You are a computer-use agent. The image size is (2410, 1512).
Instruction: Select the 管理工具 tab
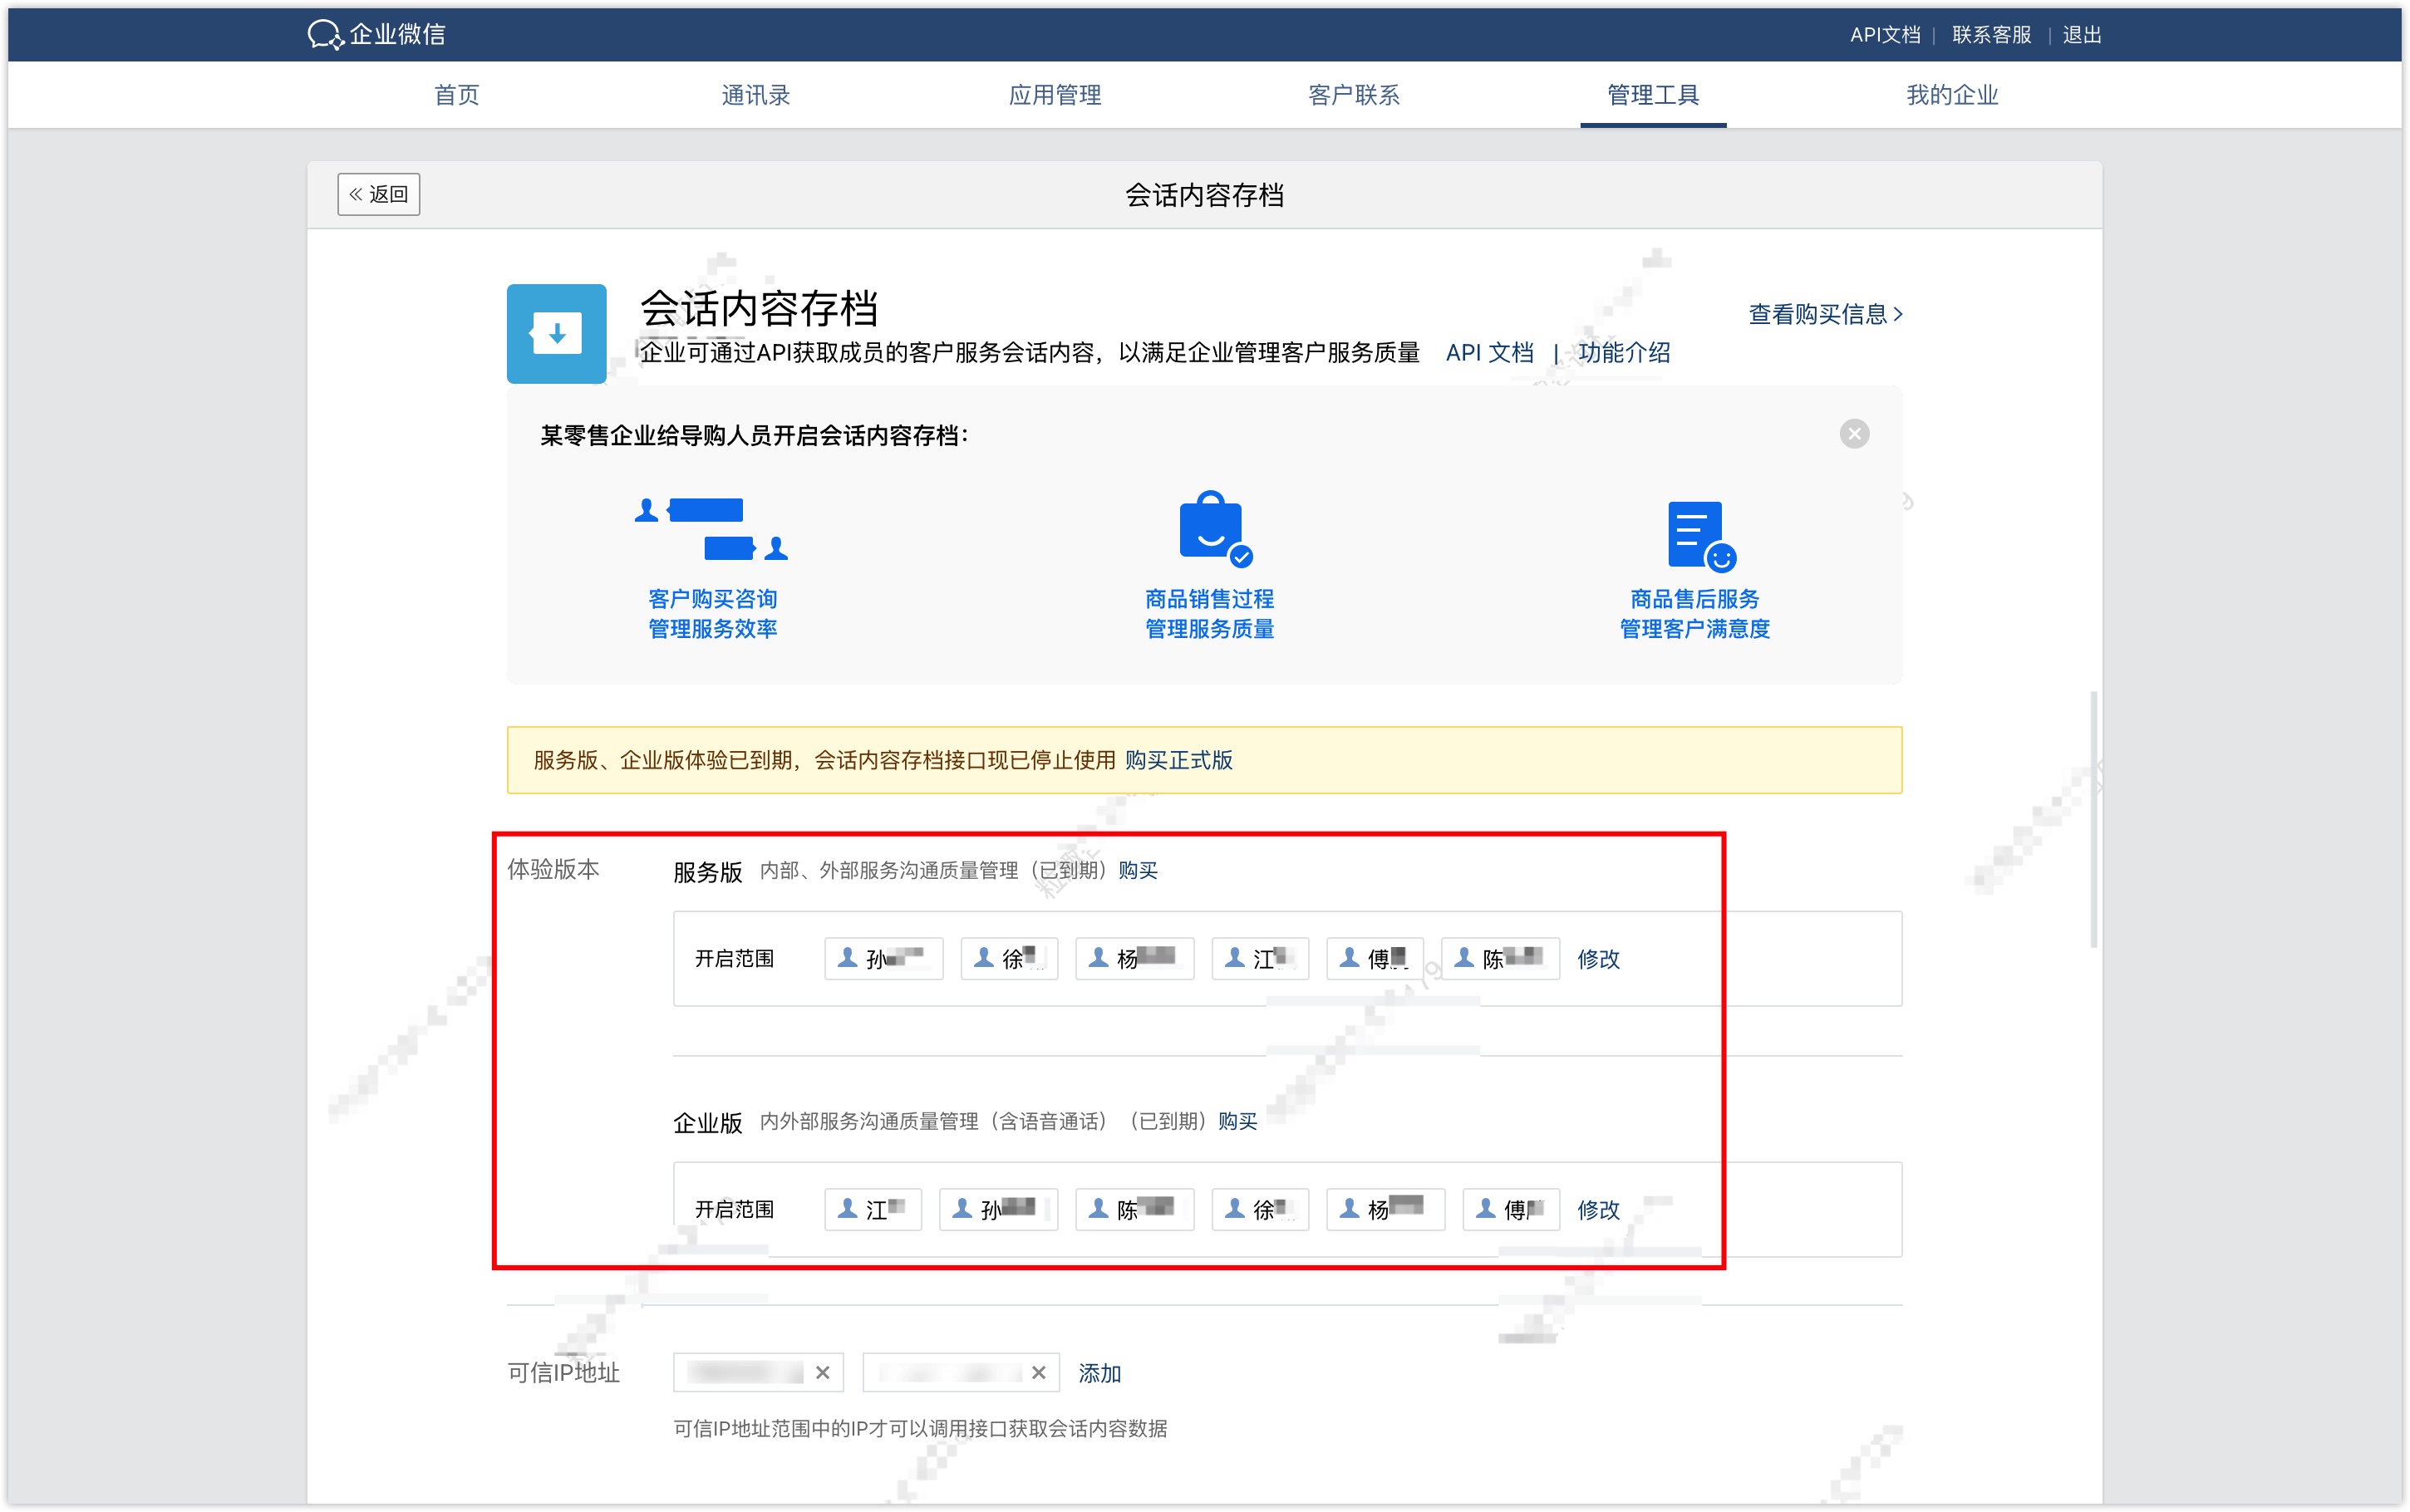click(x=1652, y=95)
